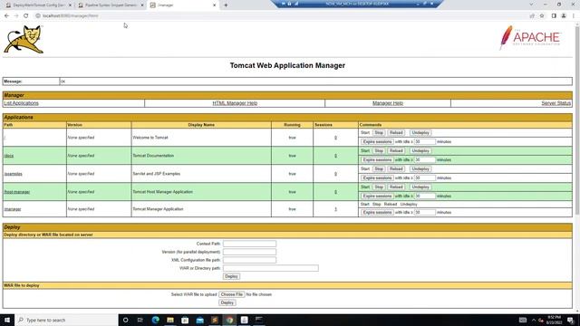Screen dimensions: 580x326
Task: Reload the Tomcat Documentation application
Action: click(396, 151)
